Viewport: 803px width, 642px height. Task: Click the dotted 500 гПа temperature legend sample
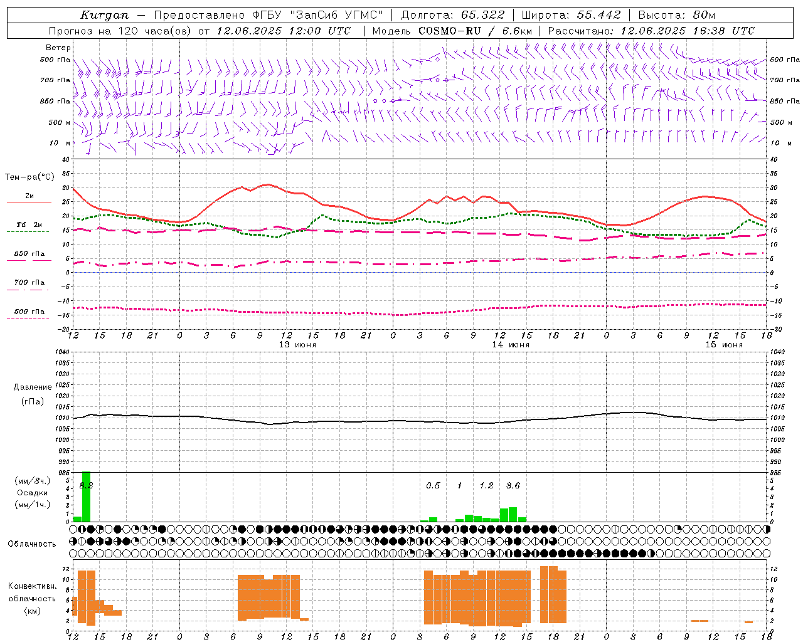click(x=28, y=318)
